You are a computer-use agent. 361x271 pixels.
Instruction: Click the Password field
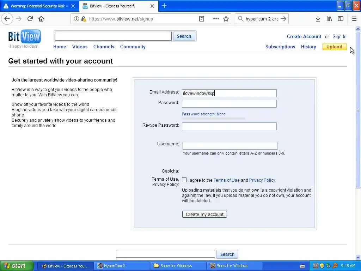229,104
